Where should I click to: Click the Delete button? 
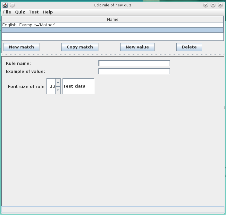coord(189,47)
